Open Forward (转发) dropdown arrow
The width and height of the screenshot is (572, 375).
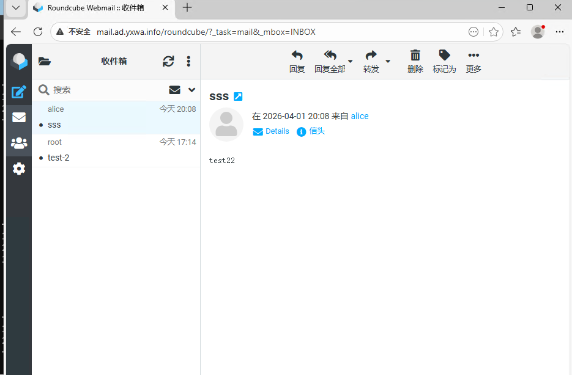click(388, 61)
